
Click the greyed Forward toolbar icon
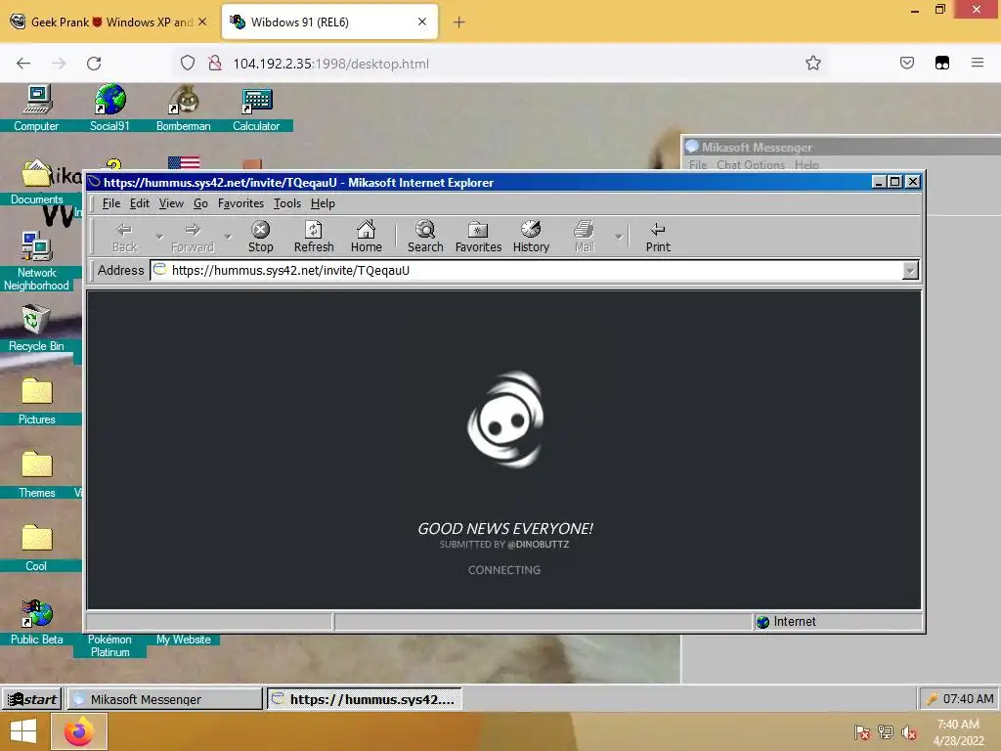[x=193, y=237]
